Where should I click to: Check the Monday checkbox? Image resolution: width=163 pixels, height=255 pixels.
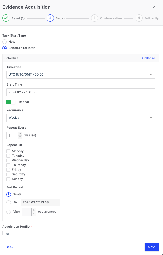point(8,151)
